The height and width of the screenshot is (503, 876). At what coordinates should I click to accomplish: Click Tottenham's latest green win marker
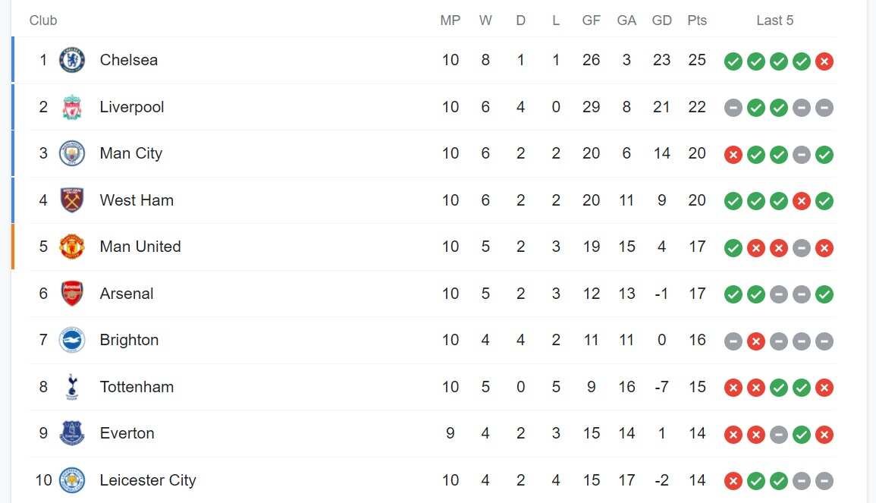point(802,387)
